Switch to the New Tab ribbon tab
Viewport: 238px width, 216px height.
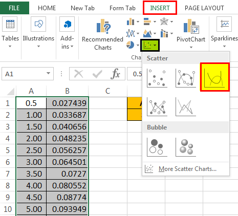point(82,8)
